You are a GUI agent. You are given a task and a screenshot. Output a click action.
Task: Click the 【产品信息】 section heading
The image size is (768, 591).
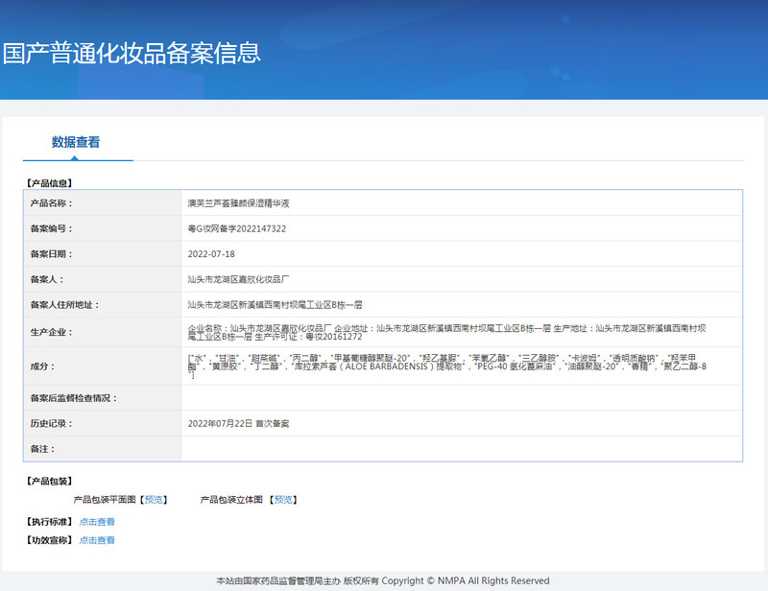50,183
